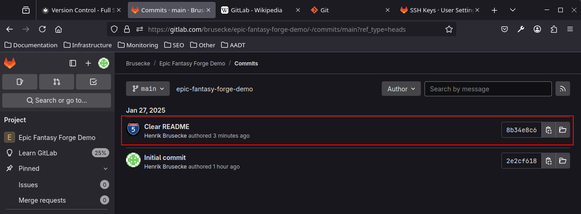Toggle the GitLab sidebar panel icon

pos(73,63)
